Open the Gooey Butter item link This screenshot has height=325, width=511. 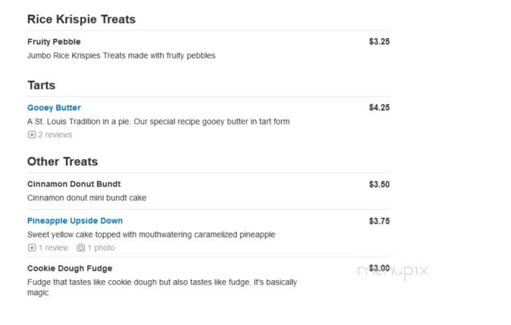54,108
